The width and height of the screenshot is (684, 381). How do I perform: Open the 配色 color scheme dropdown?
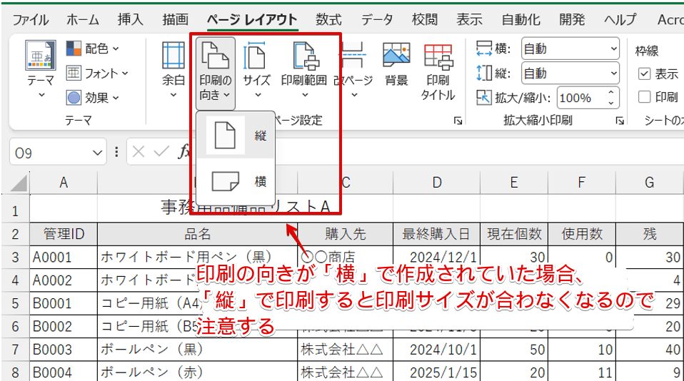93,49
